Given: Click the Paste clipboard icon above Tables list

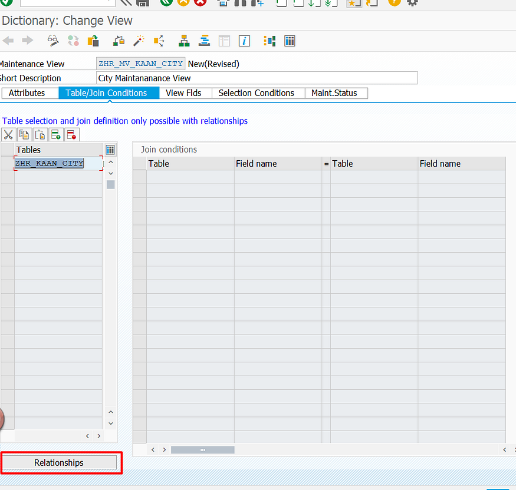Looking at the screenshot, I should [x=40, y=135].
